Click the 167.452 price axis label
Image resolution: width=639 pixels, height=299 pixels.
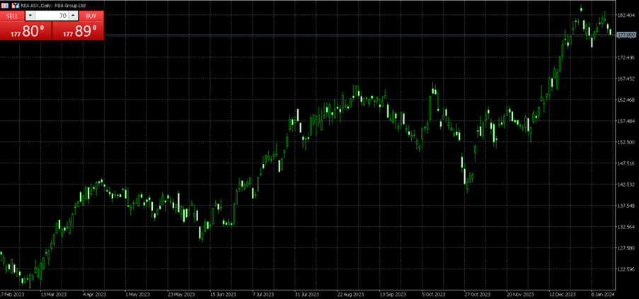(x=626, y=78)
